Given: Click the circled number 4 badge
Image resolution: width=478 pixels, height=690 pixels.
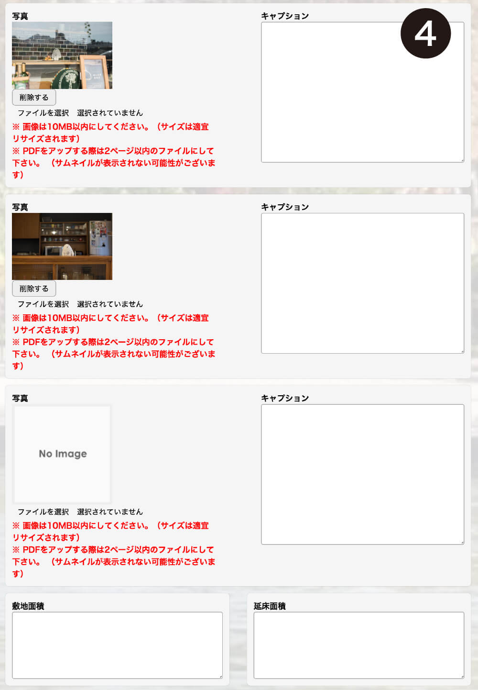Looking at the screenshot, I should coord(425,33).
